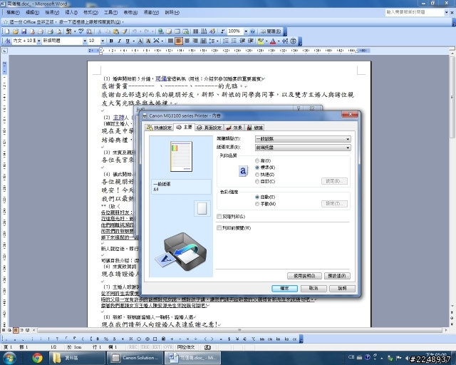The image size is (456, 365).
Task: Enable 灰階列印 grayscale printing checkbox
Action: click(219, 217)
